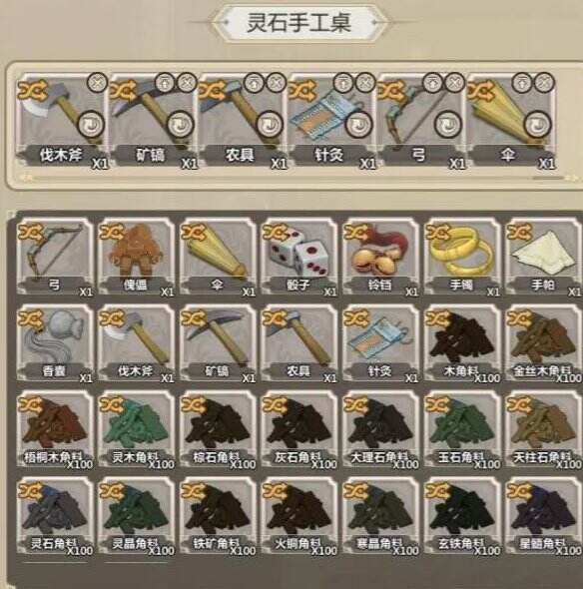Move queued 伞 to the top
This screenshot has height=589, width=583.
click(522, 82)
